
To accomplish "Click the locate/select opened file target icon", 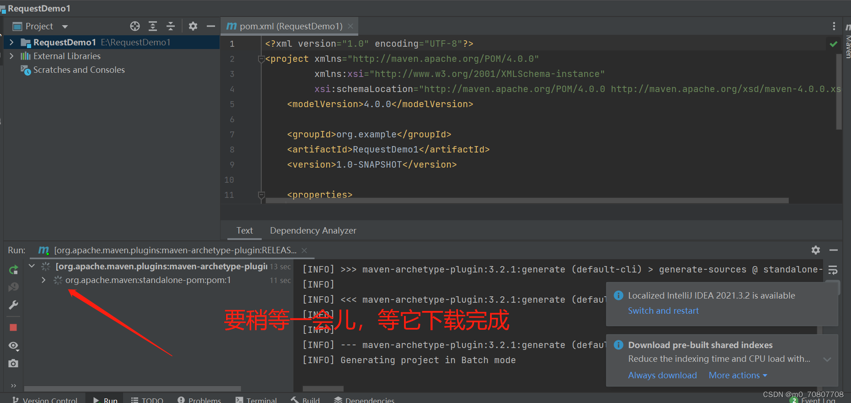I will [x=135, y=26].
